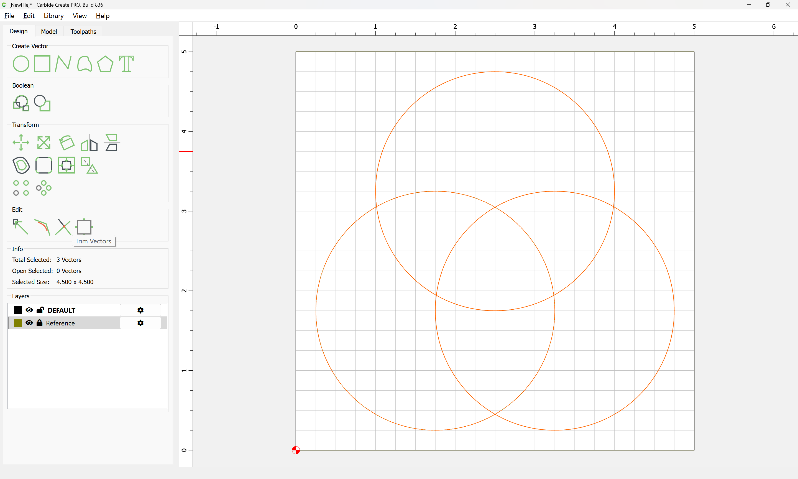Switch to the Model tab
798x479 pixels.
click(x=49, y=31)
